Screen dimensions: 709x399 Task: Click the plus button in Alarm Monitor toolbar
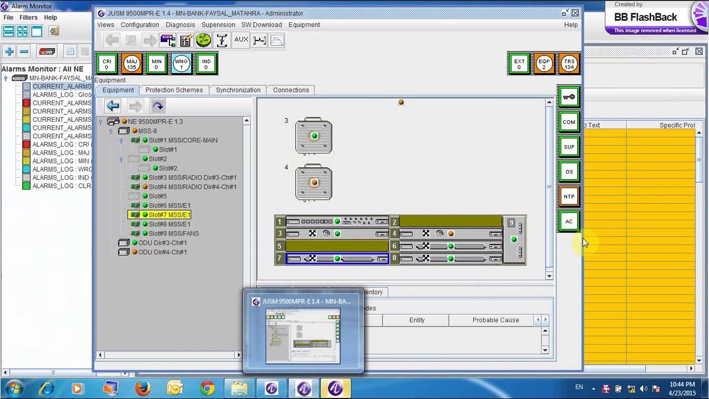click(9, 52)
